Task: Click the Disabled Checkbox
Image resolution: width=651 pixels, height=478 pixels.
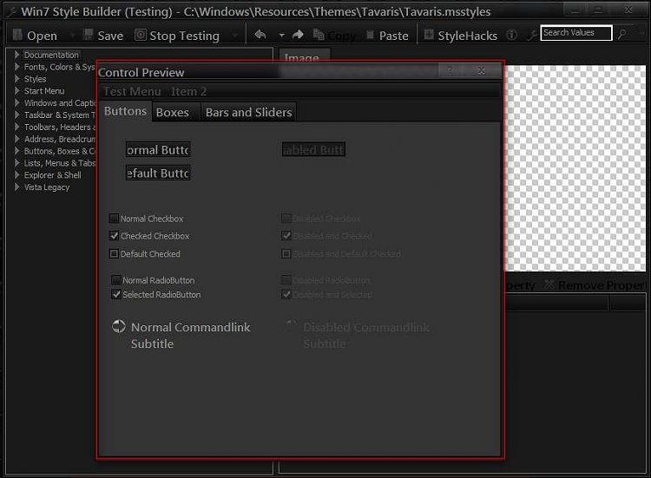Action: point(286,219)
